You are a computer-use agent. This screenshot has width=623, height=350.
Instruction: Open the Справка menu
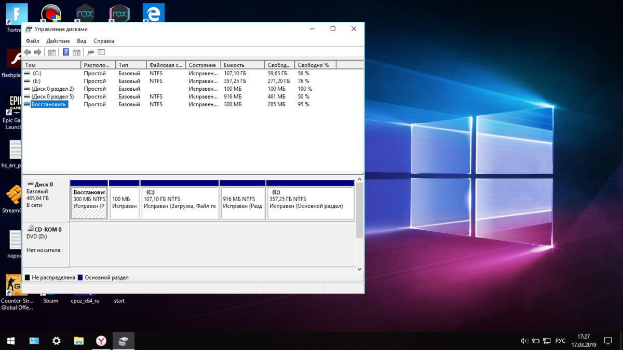[x=104, y=41]
